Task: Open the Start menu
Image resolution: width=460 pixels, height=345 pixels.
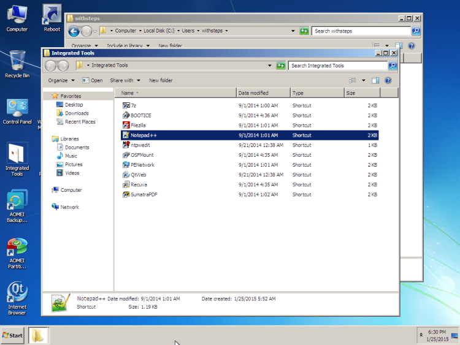Action: pos(12,335)
